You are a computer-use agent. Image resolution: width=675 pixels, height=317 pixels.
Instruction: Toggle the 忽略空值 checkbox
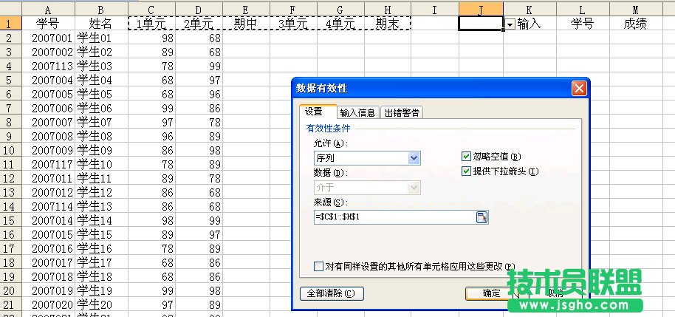466,157
